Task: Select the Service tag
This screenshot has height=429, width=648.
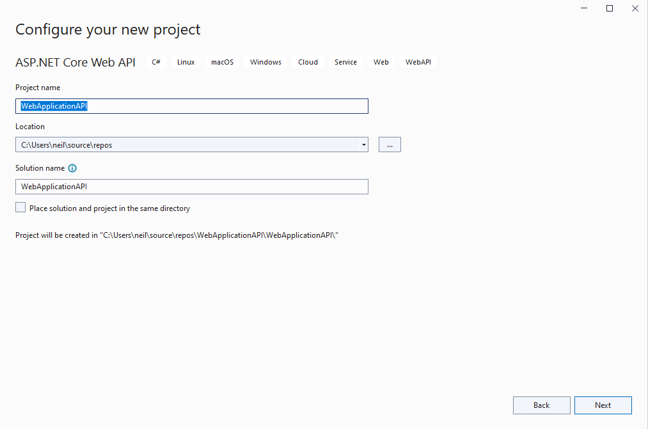Action: pos(345,62)
